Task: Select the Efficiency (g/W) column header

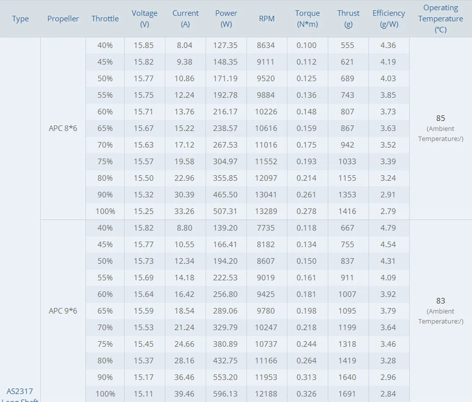Action: click(389, 19)
